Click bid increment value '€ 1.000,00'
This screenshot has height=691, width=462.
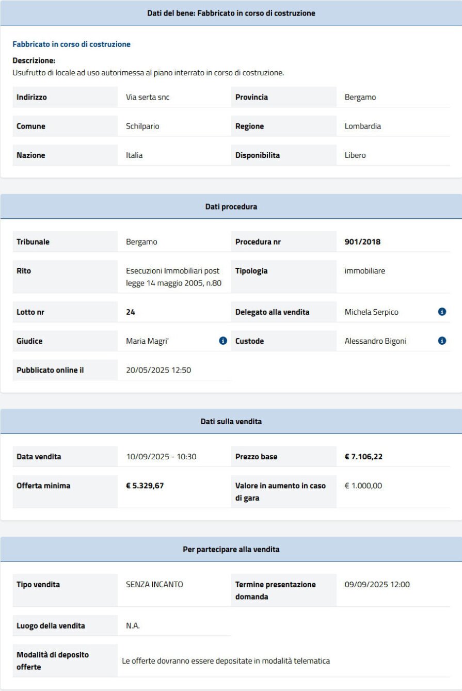pyautogui.click(x=363, y=485)
